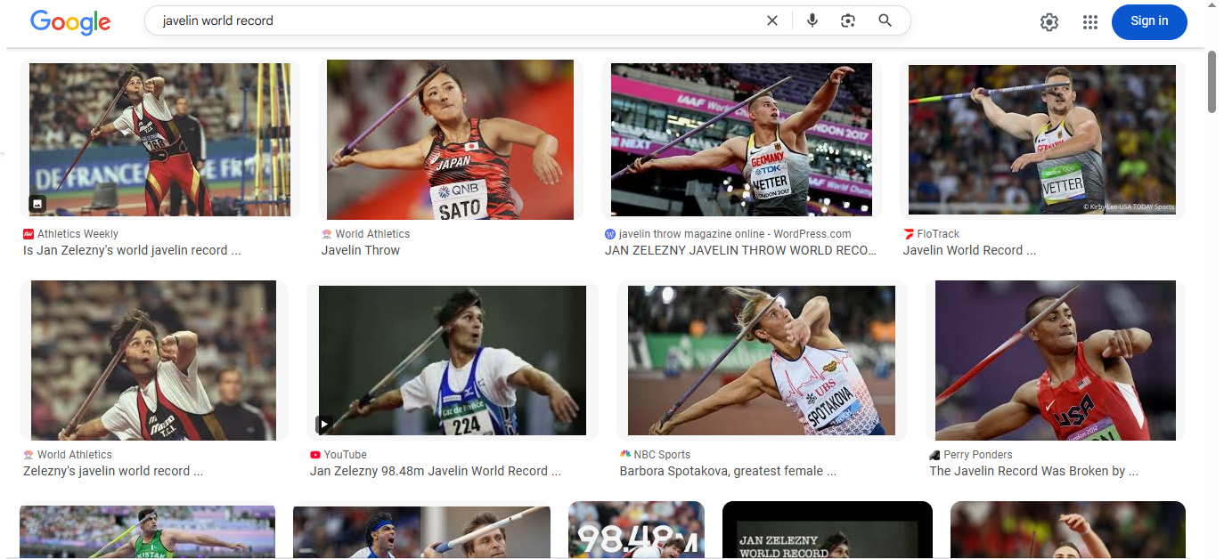
Task: Open the FloTrack Vetter javelin image
Action: pyautogui.click(x=1041, y=140)
